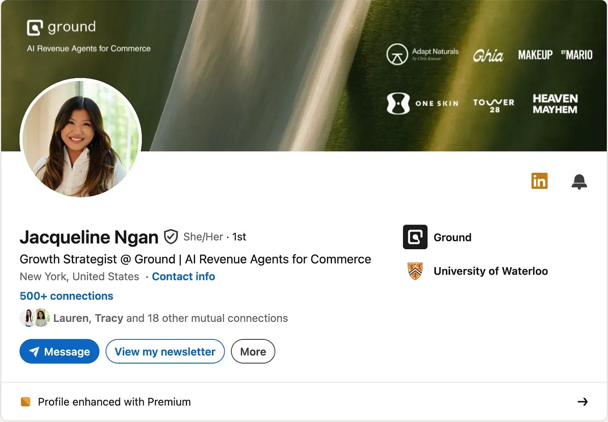Open the Profile enhanced with Premium arrow
This screenshot has width=608, height=422.
point(583,402)
